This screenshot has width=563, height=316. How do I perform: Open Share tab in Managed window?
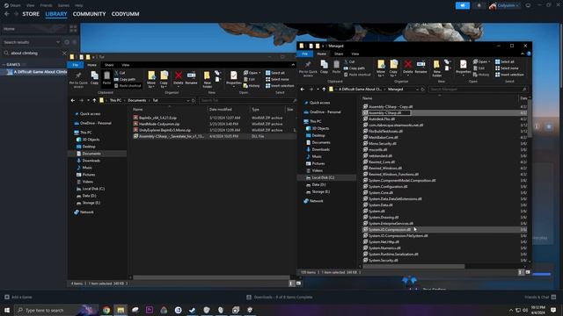point(339,54)
